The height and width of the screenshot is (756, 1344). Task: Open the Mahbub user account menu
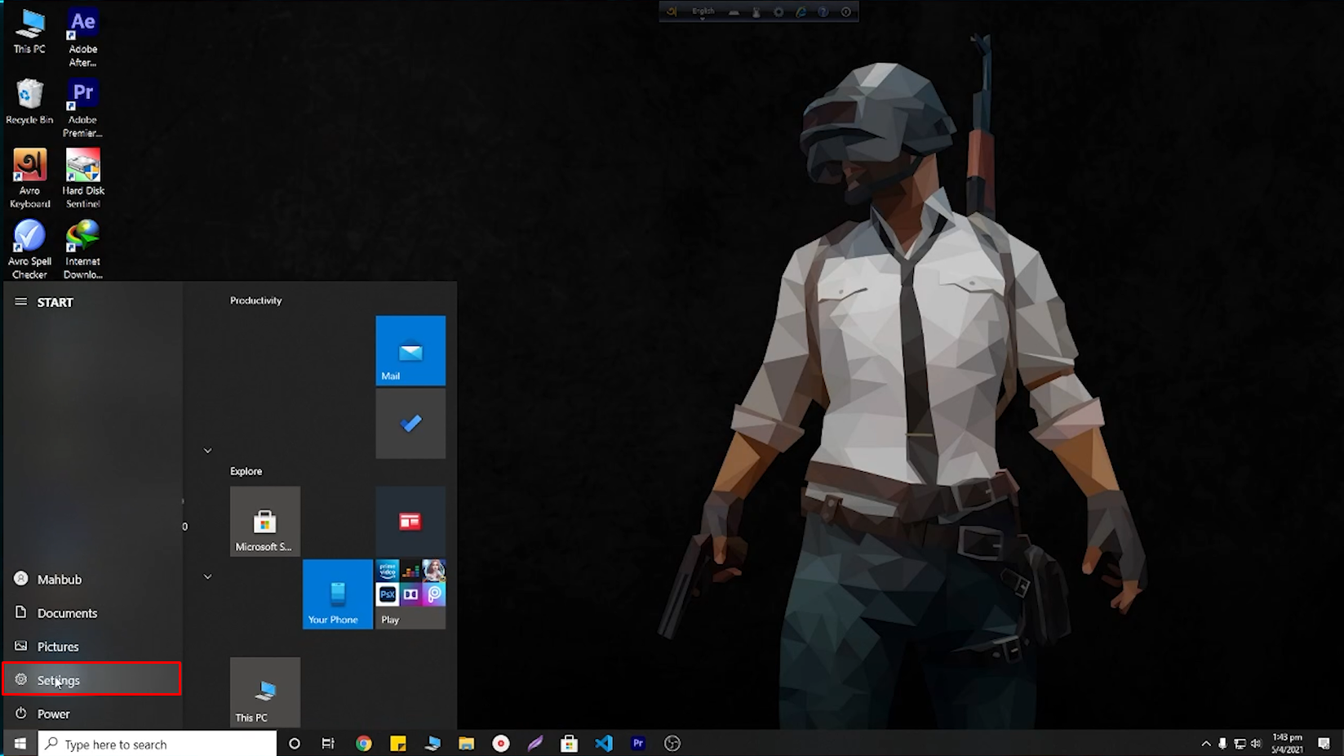[x=91, y=580]
